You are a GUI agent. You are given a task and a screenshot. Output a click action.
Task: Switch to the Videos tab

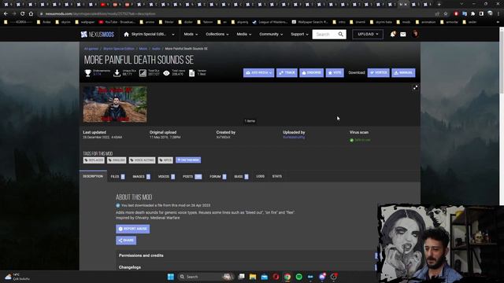pos(166,176)
